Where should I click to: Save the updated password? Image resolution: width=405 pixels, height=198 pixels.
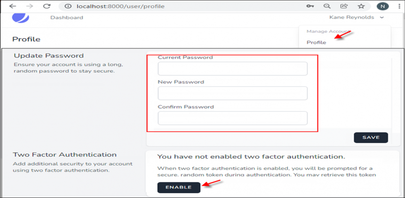click(371, 138)
